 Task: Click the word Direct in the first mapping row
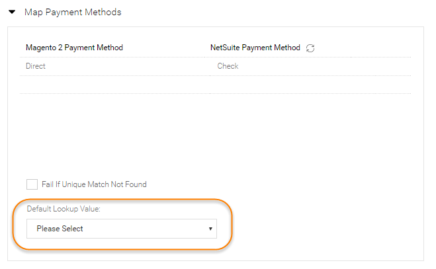point(36,66)
